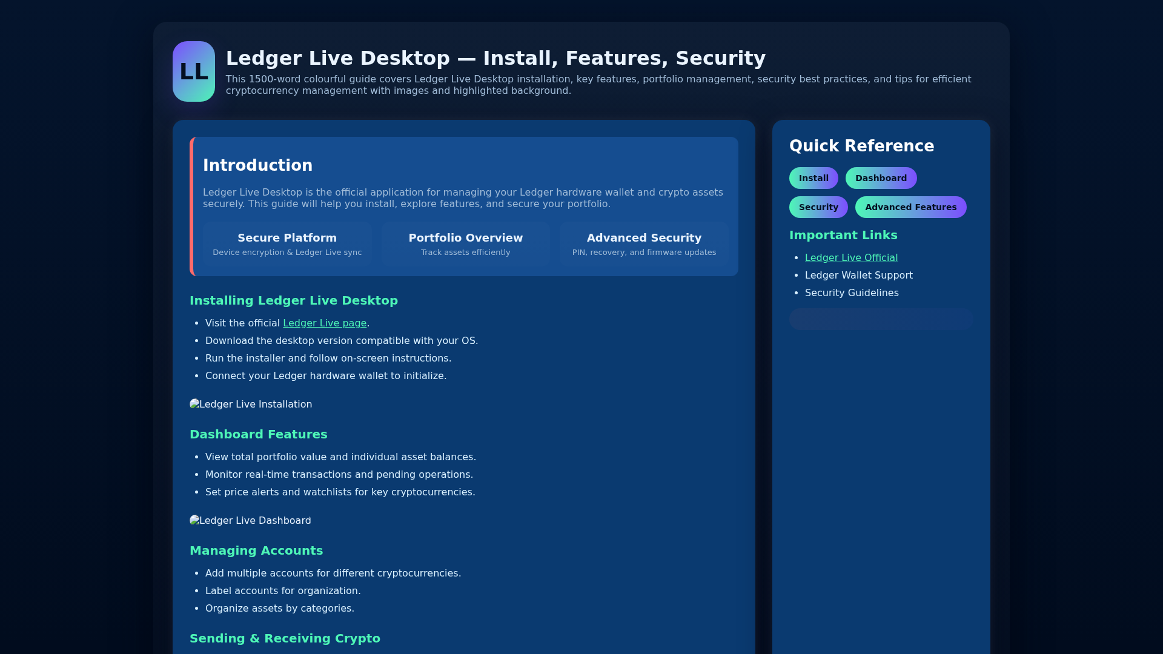Click 'Connect your Ledger hardware wallet' bullet
The height and width of the screenshot is (654, 1163).
pyautogui.click(x=326, y=376)
